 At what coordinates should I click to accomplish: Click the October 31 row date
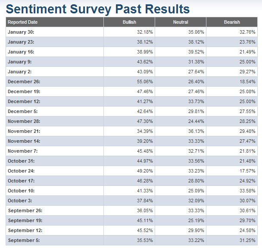pos(21,161)
